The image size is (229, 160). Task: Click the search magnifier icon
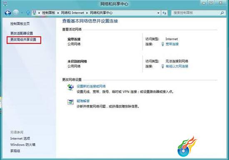pyautogui.click(x=222, y=13)
